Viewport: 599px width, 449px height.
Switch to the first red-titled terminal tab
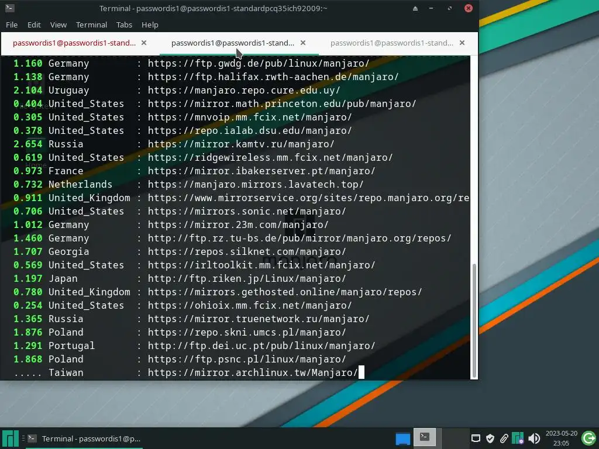pos(74,43)
